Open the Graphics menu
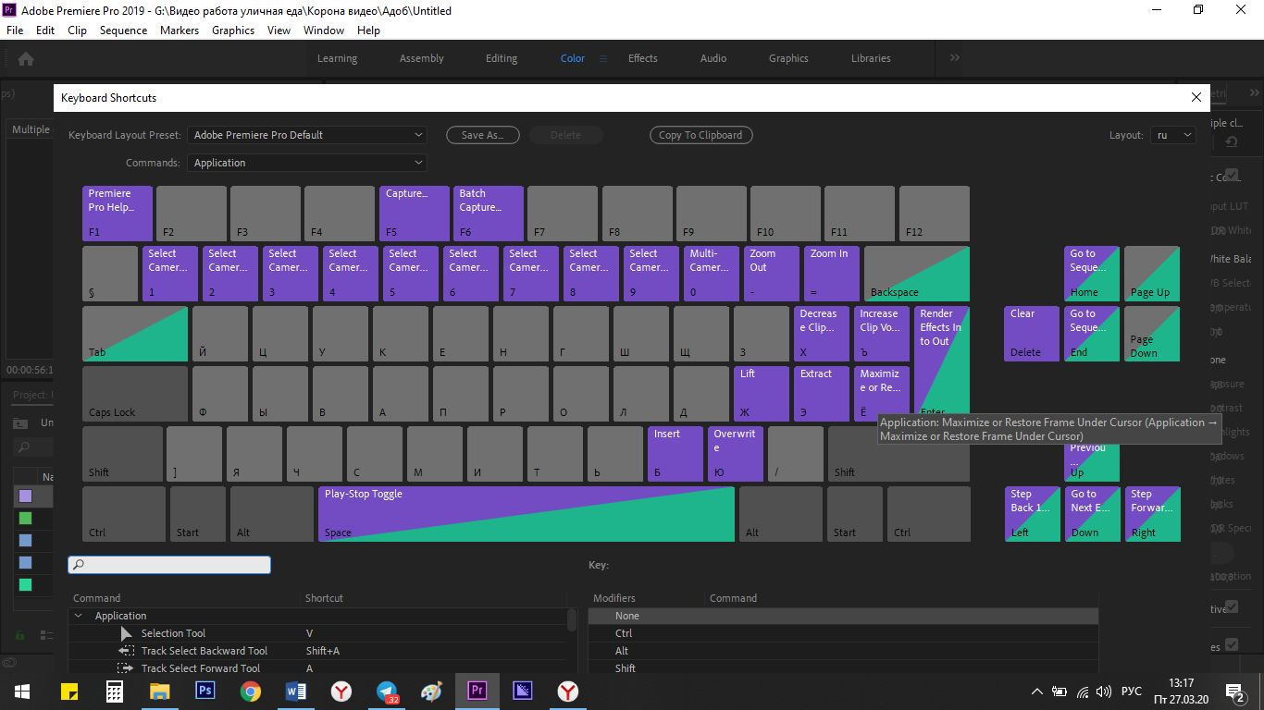1264x710 pixels. pos(233,31)
